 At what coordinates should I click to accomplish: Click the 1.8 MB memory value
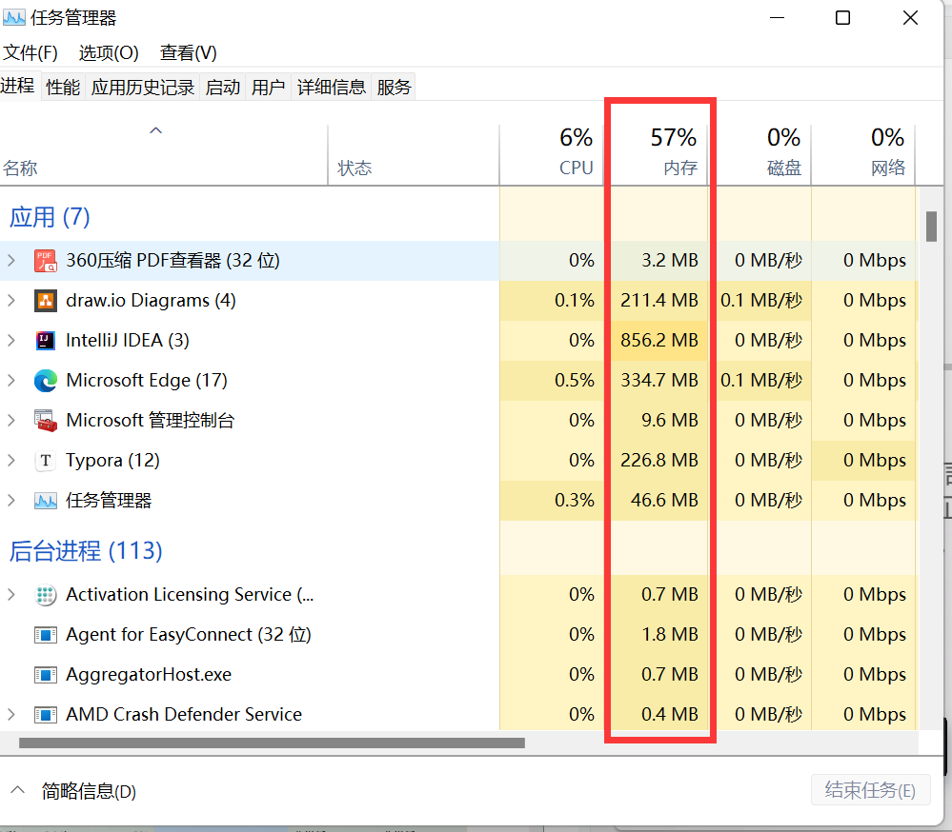click(x=670, y=634)
